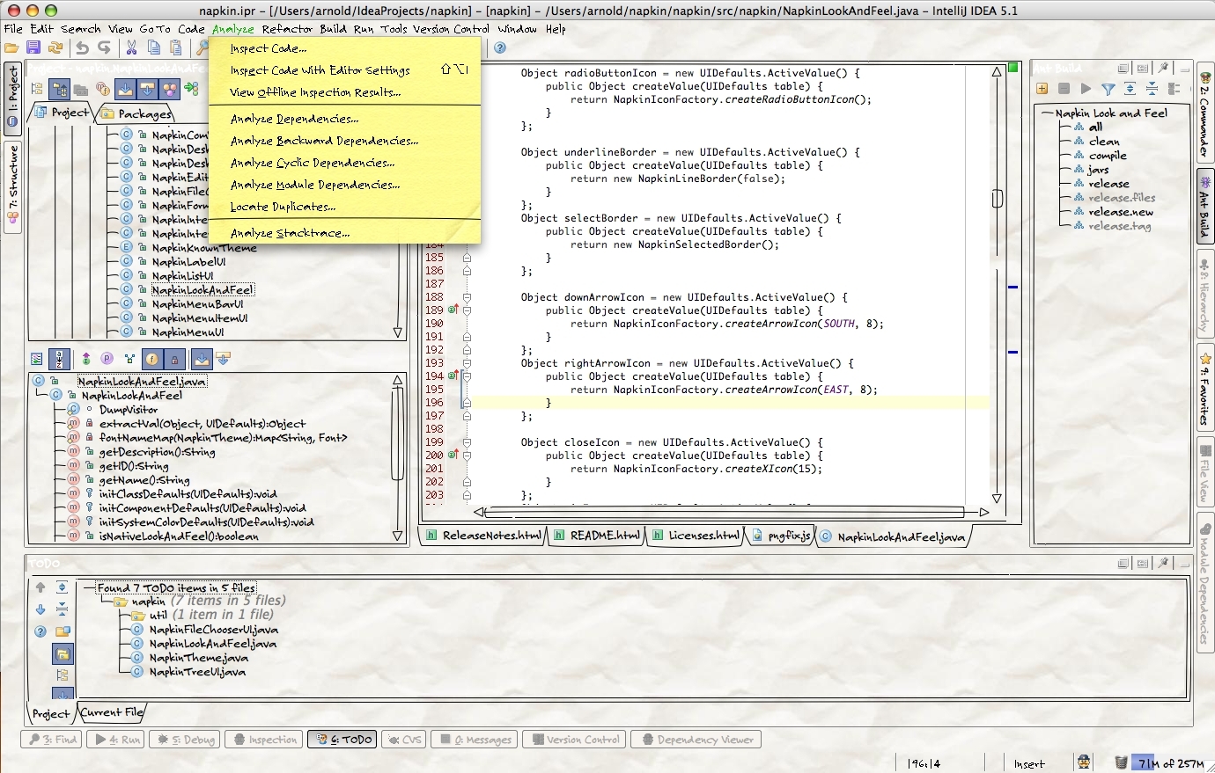
Task: Click the memory usage indicator bar
Action: [x=1168, y=762]
